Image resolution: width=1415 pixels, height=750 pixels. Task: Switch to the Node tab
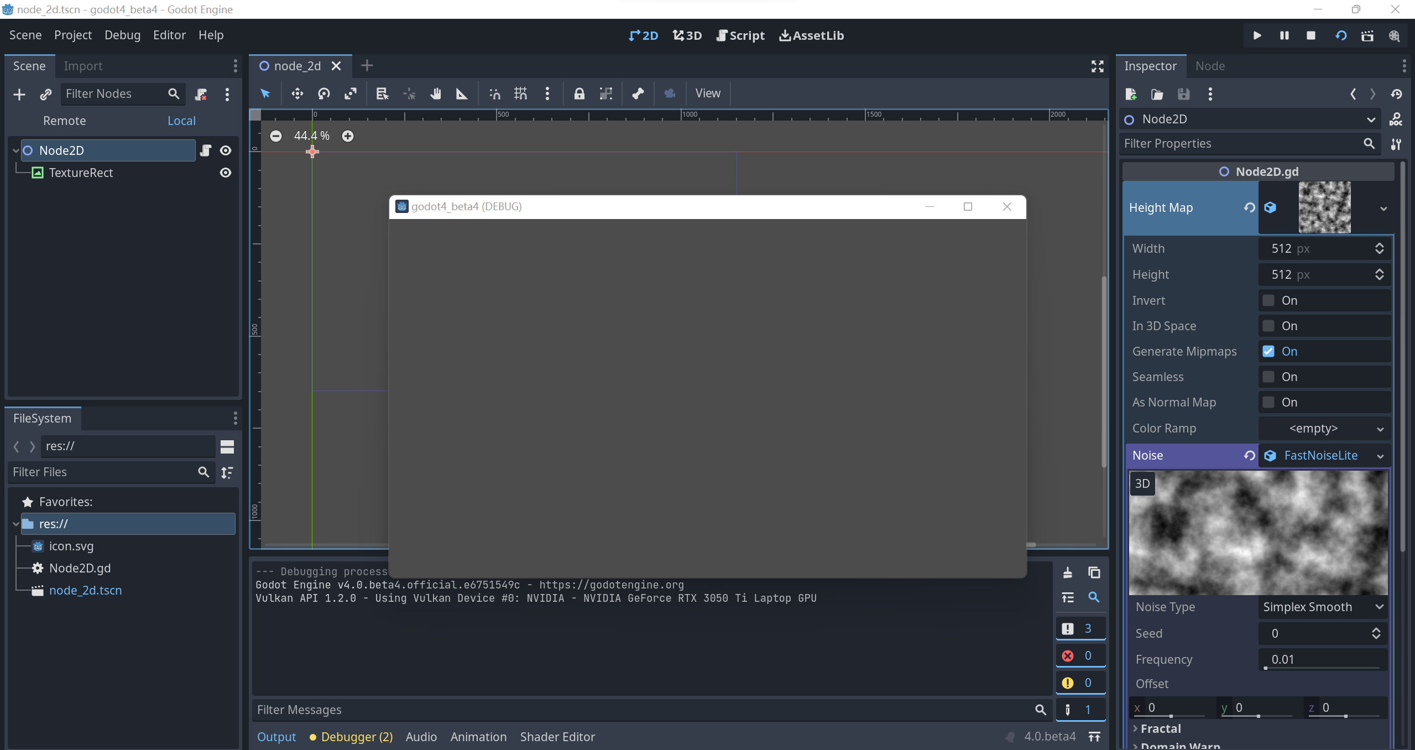pyautogui.click(x=1210, y=66)
